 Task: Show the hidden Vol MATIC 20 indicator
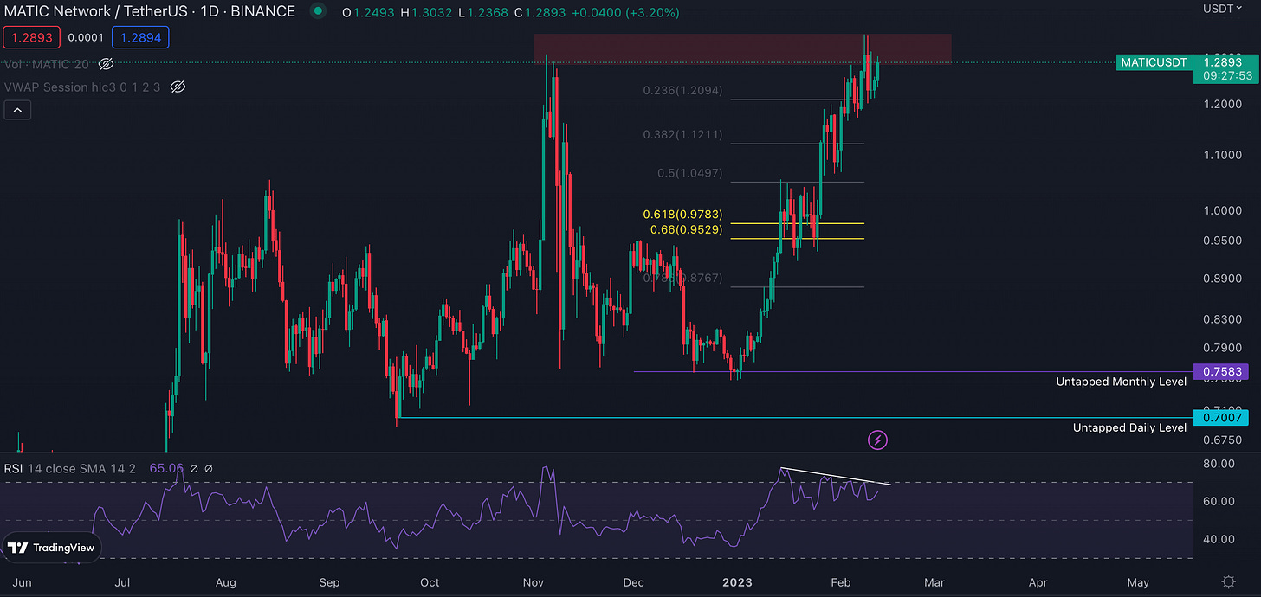(x=107, y=64)
